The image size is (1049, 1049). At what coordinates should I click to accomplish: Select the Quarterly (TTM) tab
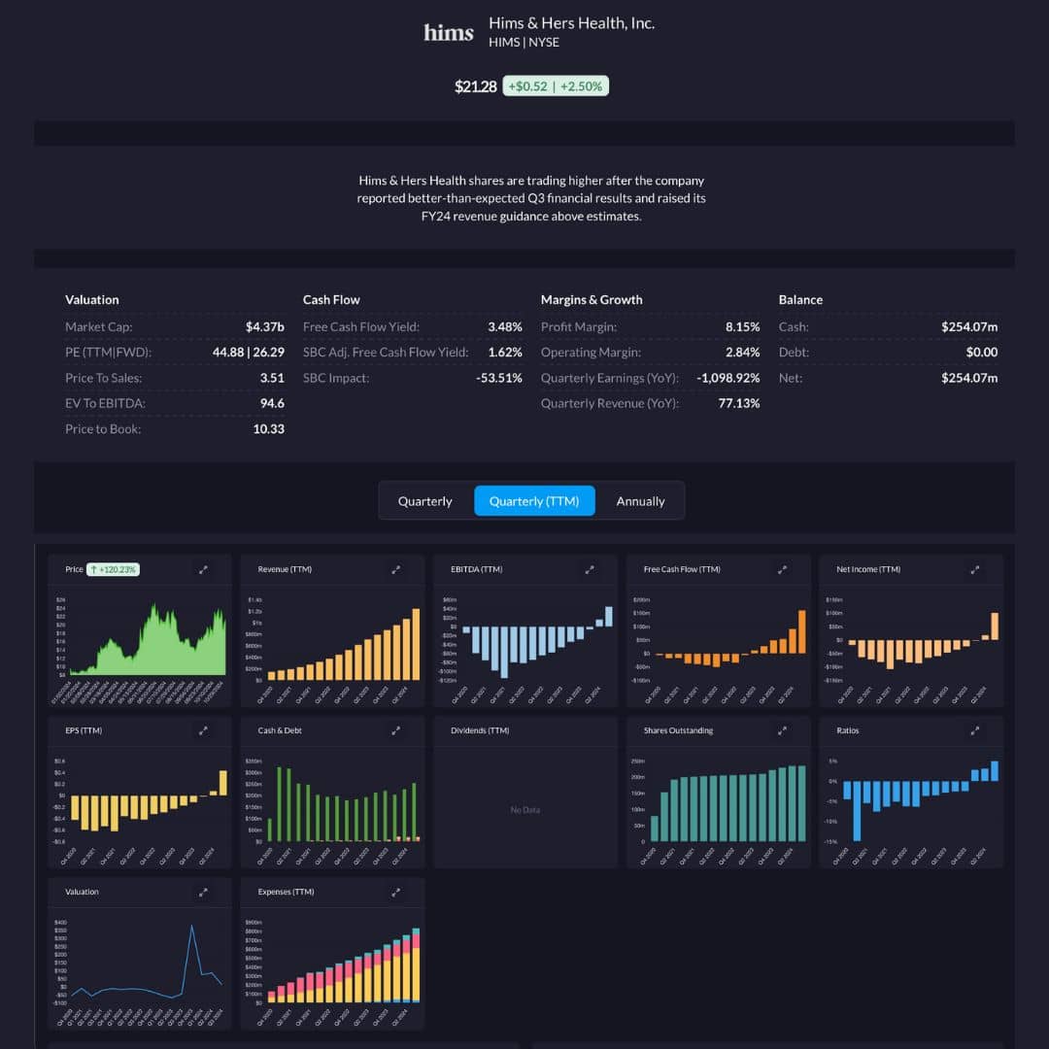tap(534, 501)
